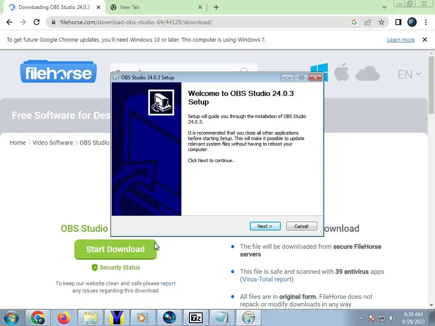Click the OBS installer taskbar icon
Screen dimensions: 435x326
[x=249, y=318]
